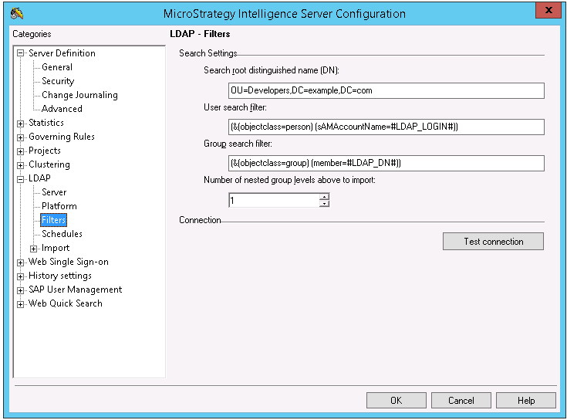567x420 pixels.
Task: Go to the LDAP Server settings
Action: tap(54, 192)
